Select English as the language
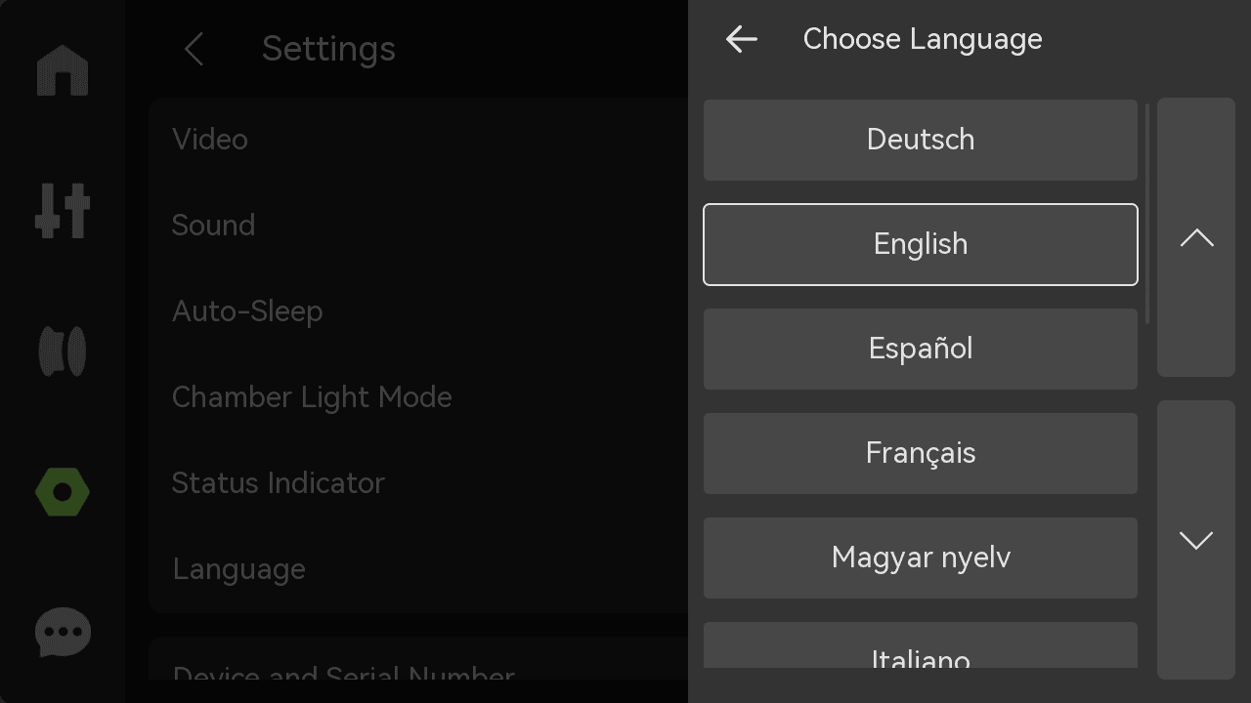The height and width of the screenshot is (703, 1251). pos(921,244)
